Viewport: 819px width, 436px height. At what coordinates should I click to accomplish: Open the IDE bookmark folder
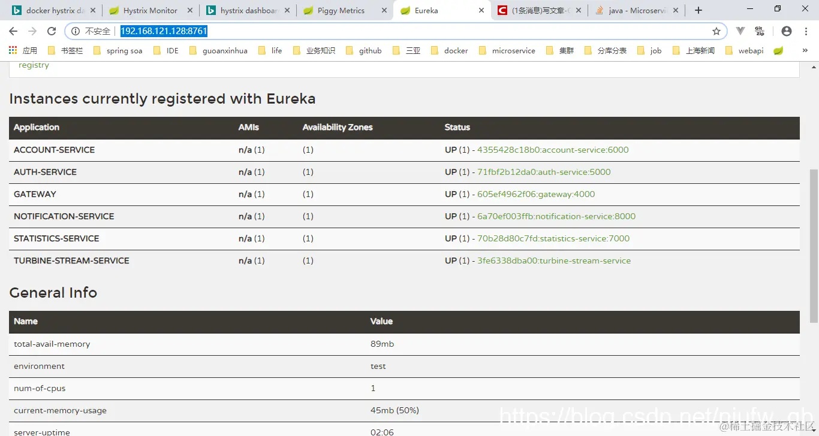[166, 50]
